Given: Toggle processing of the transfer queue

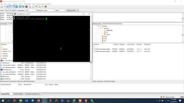Looking at the screenshot, I should 23,7.
